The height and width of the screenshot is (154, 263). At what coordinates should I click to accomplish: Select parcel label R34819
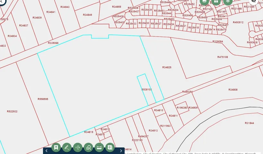[89, 132]
